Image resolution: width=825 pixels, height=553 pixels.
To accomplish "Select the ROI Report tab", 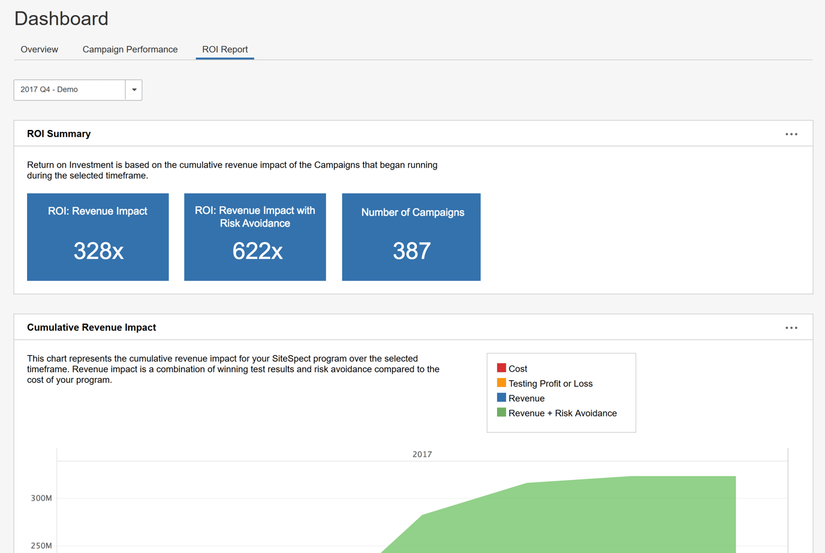I will click(225, 50).
